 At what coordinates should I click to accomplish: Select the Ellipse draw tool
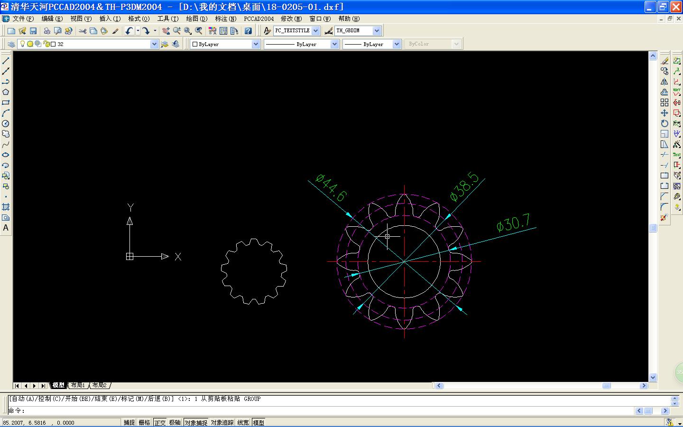[x=6, y=155]
